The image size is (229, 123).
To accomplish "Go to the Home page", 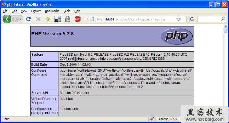I will [48, 19].
